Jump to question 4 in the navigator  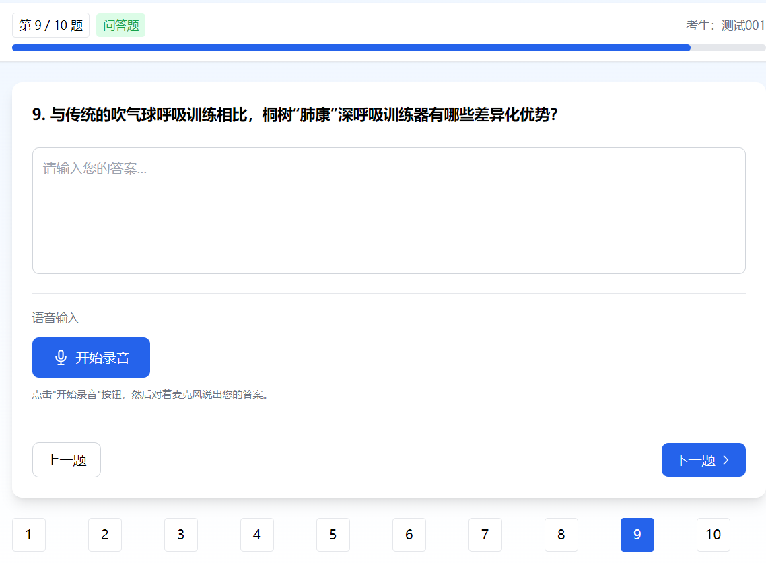click(257, 535)
